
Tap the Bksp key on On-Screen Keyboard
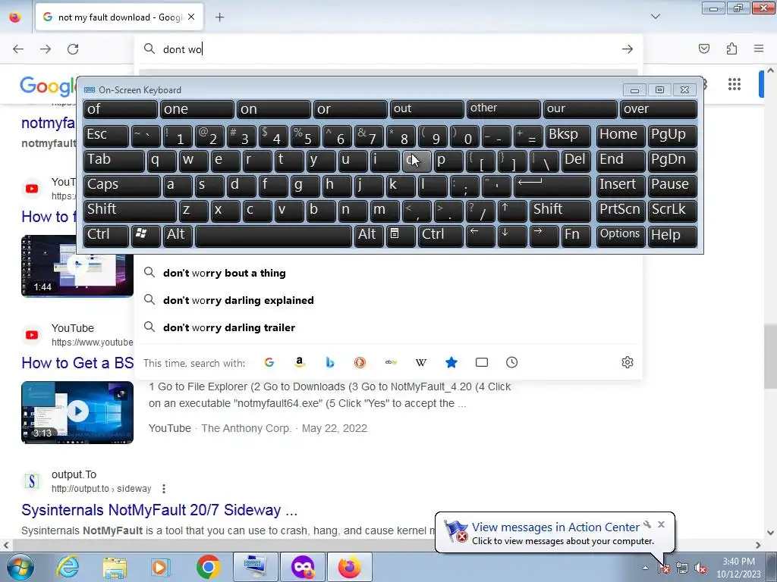click(x=568, y=135)
